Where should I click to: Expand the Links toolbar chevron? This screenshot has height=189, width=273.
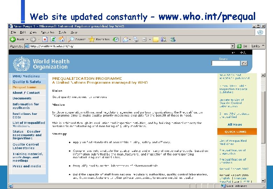point(263,46)
